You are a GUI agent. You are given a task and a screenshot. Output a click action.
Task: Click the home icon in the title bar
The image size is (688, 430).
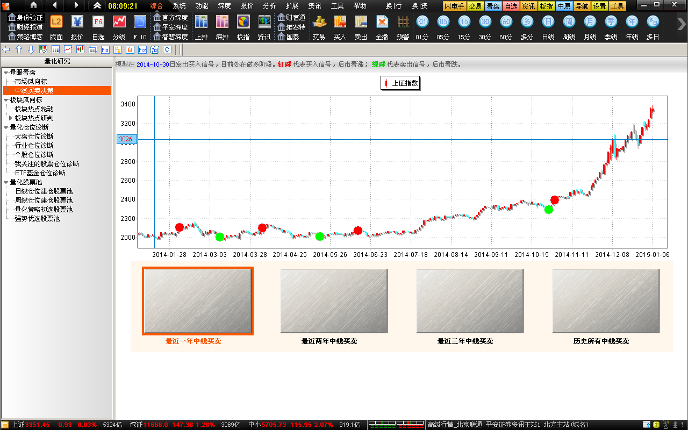point(33,5)
